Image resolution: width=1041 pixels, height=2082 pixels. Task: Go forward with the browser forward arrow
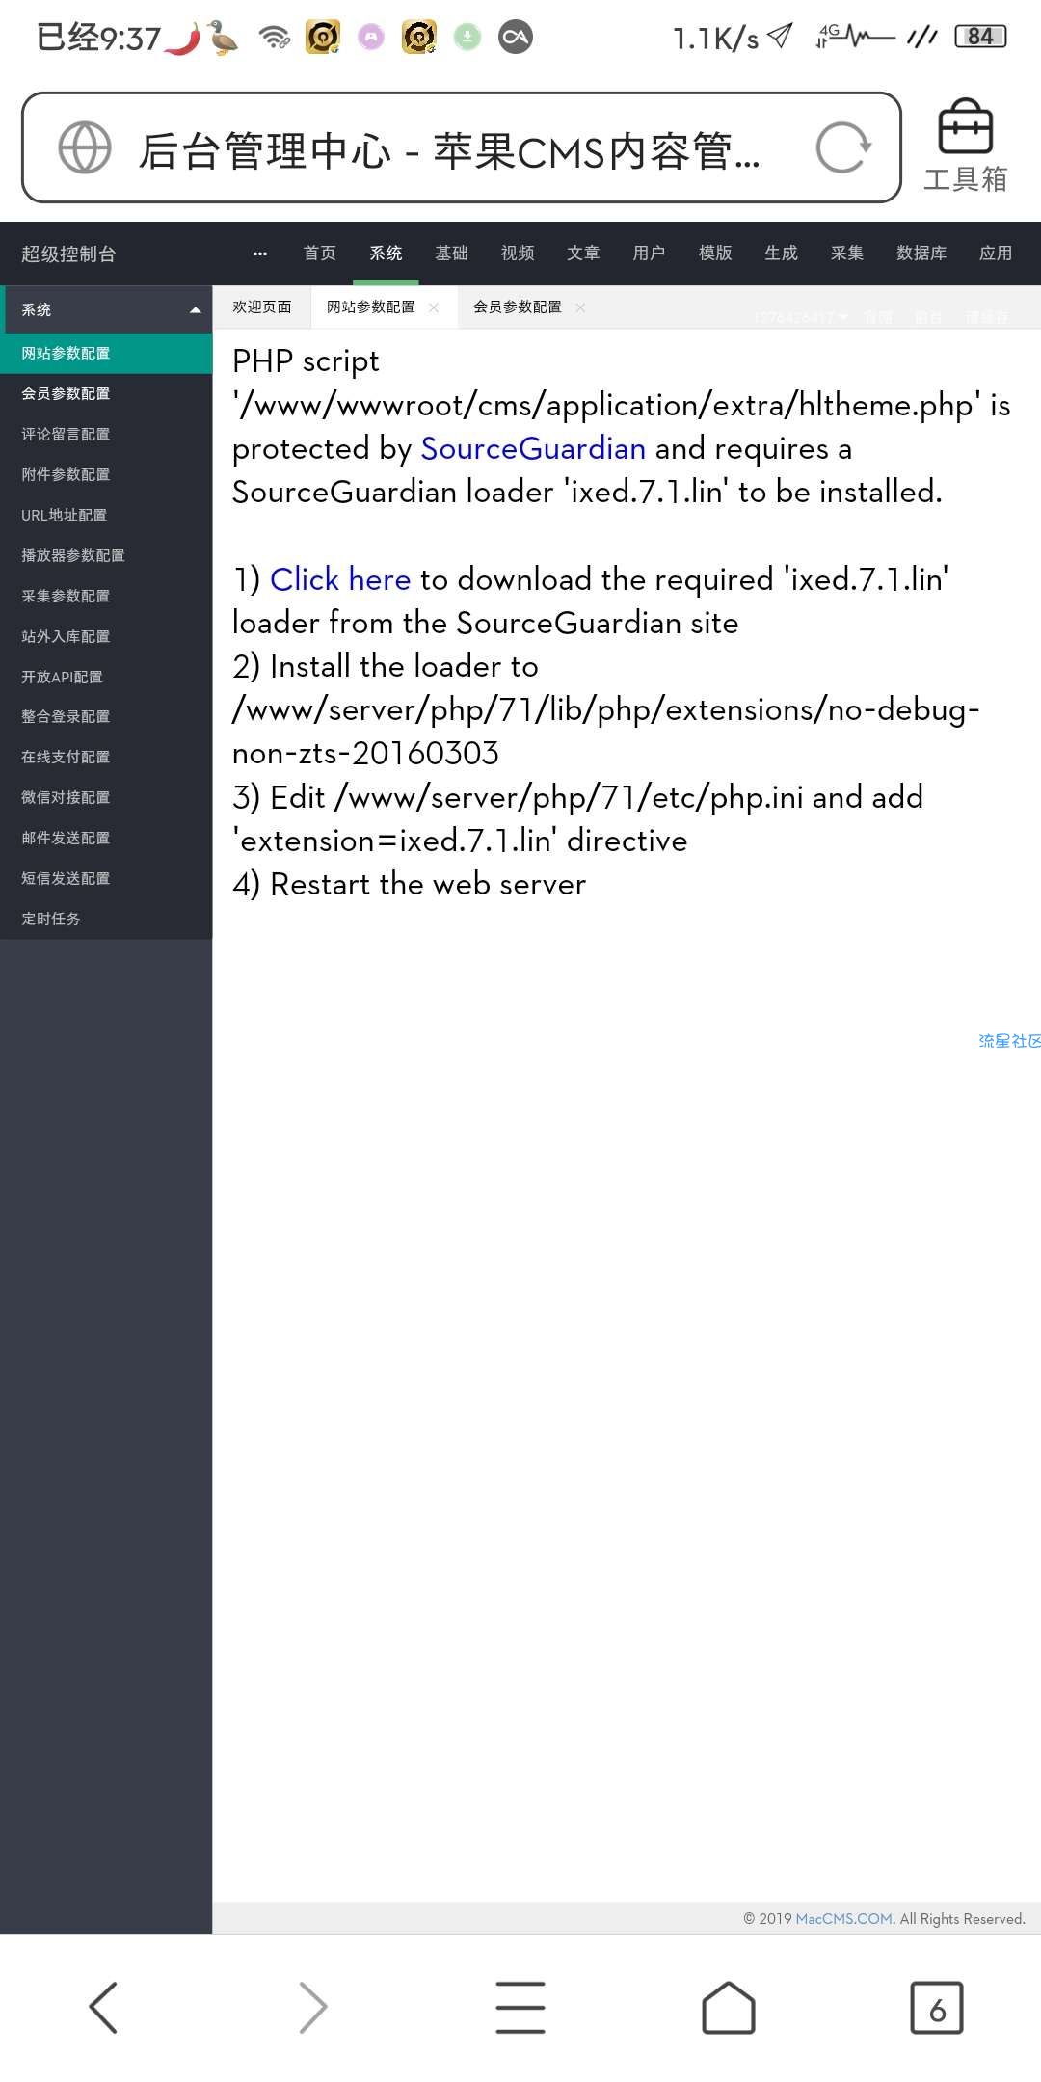(x=312, y=2008)
